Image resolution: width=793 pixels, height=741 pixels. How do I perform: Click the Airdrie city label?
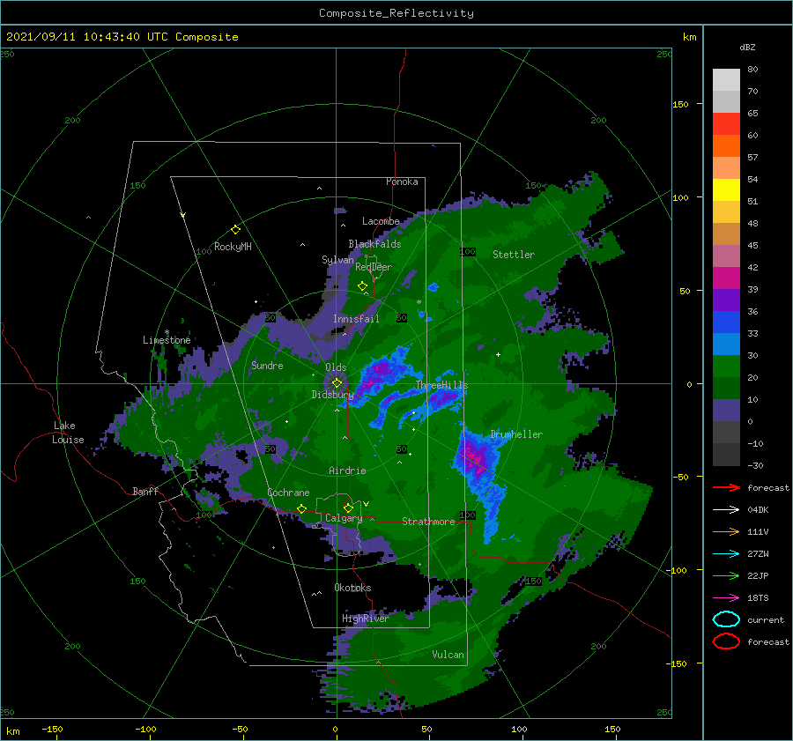347,471
